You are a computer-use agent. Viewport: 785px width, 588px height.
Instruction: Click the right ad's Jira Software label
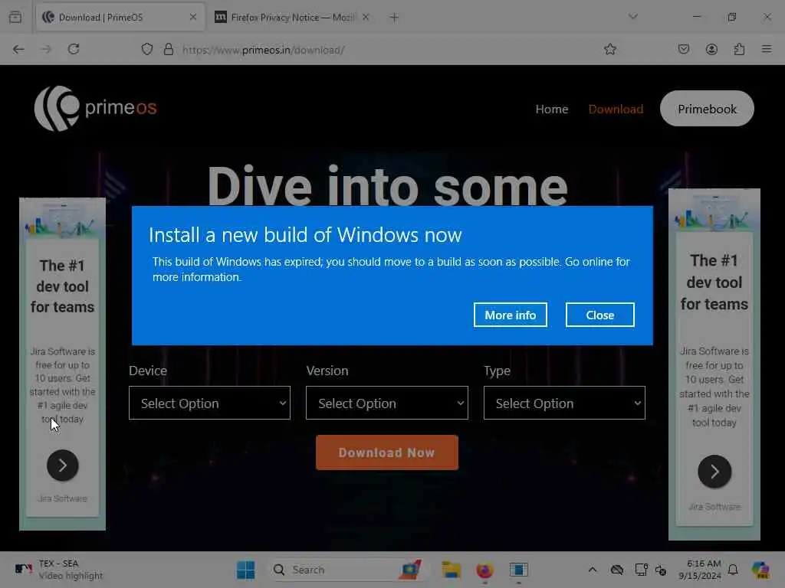click(714, 507)
